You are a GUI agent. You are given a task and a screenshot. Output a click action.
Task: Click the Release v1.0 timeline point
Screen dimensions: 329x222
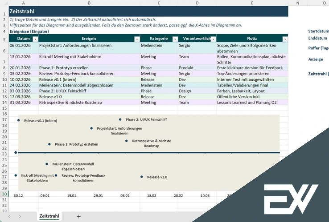point(142,177)
